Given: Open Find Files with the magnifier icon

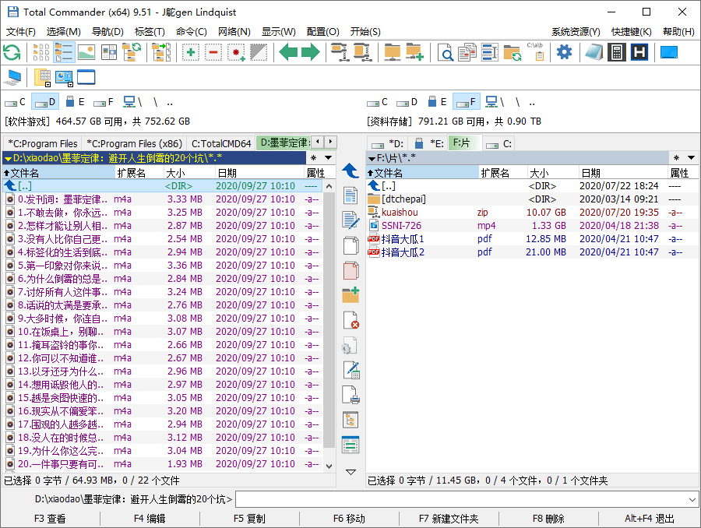Looking at the screenshot, I should point(447,52).
